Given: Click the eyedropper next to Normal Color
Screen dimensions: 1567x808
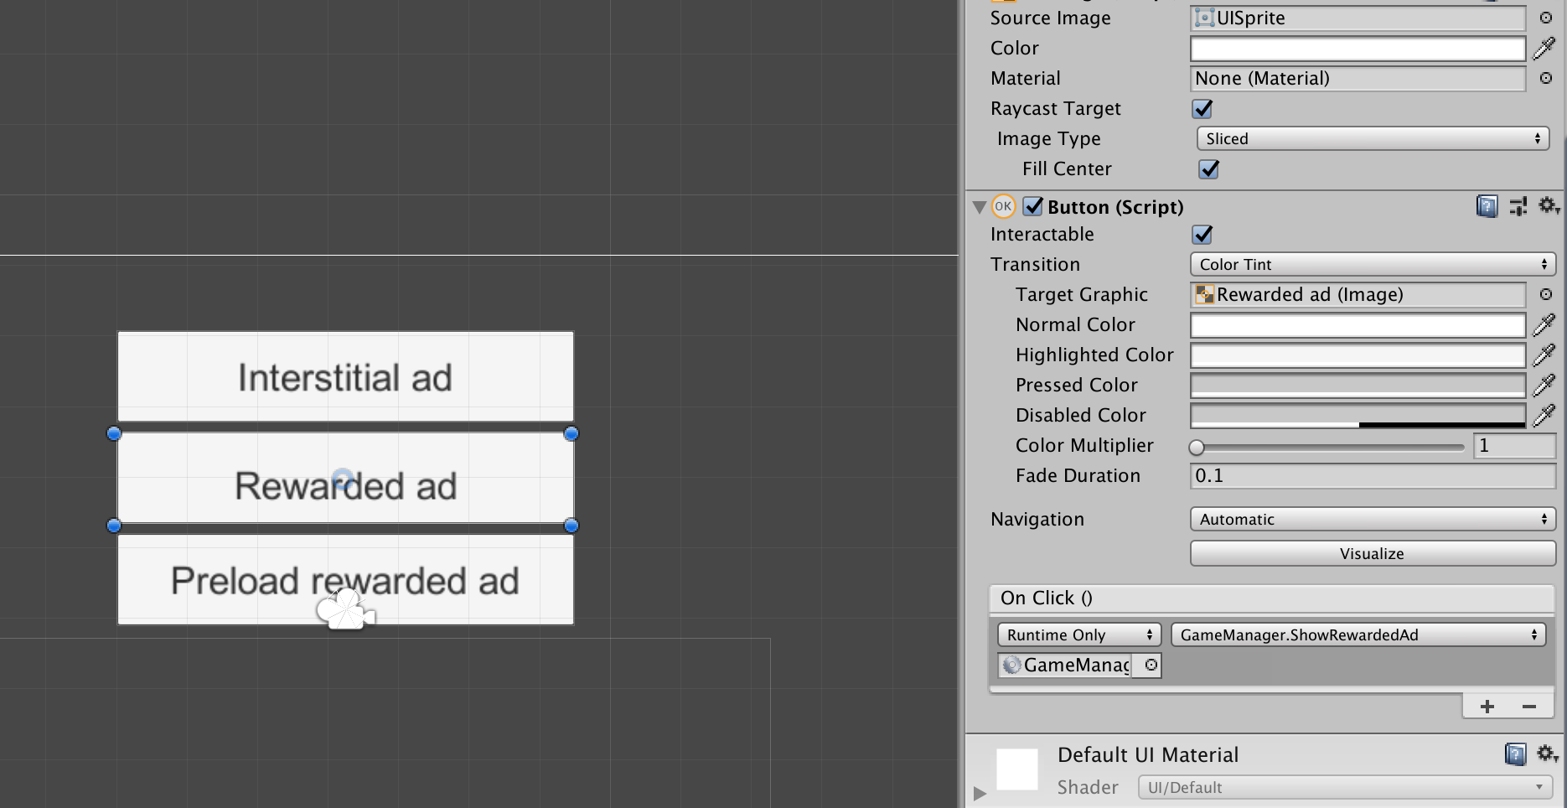Looking at the screenshot, I should coord(1544,324).
